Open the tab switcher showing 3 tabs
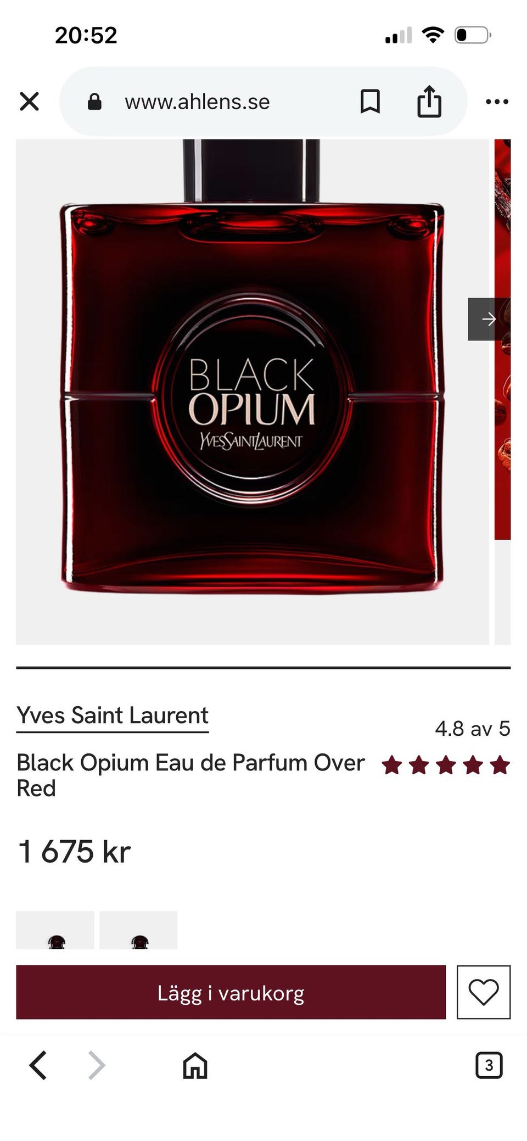The height and width of the screenshot is (1141, 527). pyautogui.click(x=489, y=1065)
